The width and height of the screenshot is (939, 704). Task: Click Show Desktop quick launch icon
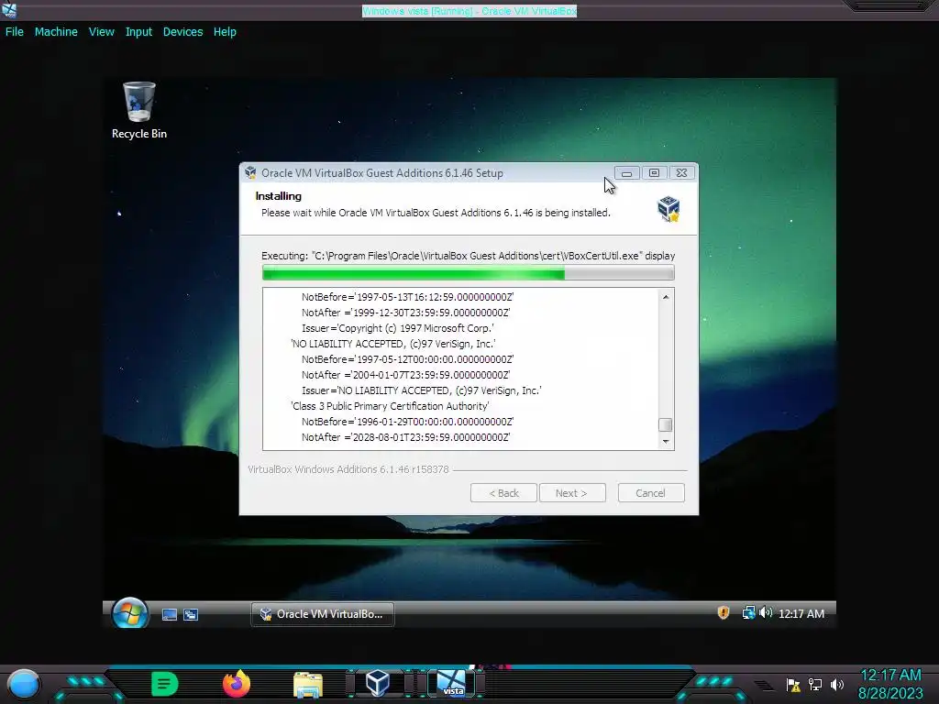[170, 614]
